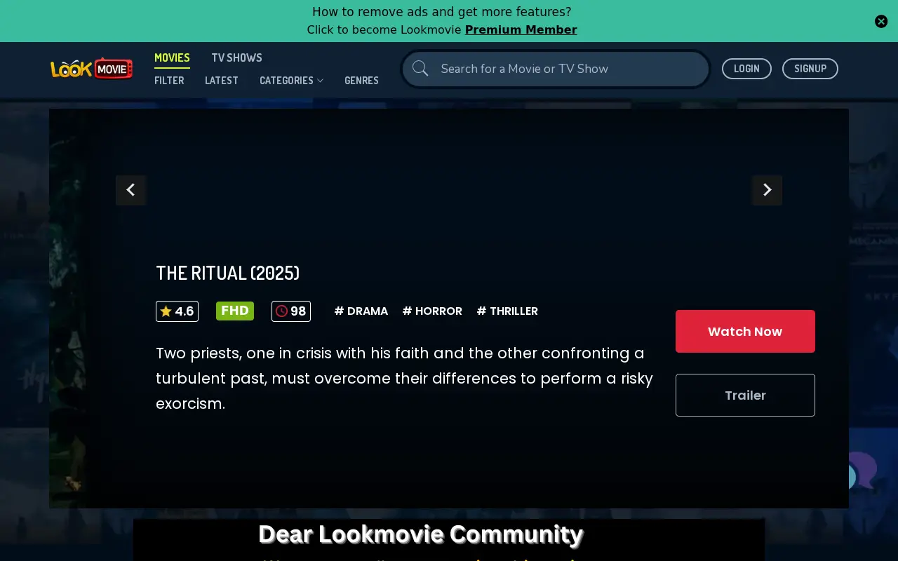Viewport: 898px width, 561px height.
Task: Select the Thriller genre tag
Action: [x=507, y=311]
